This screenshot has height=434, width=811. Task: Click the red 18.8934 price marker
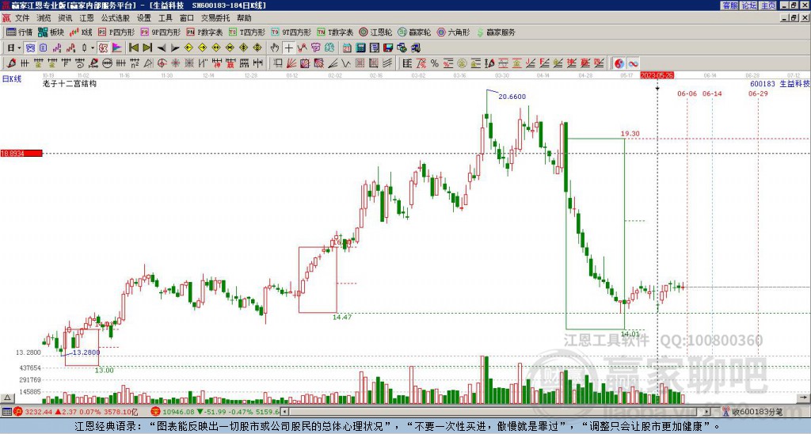tap(21, 154)
